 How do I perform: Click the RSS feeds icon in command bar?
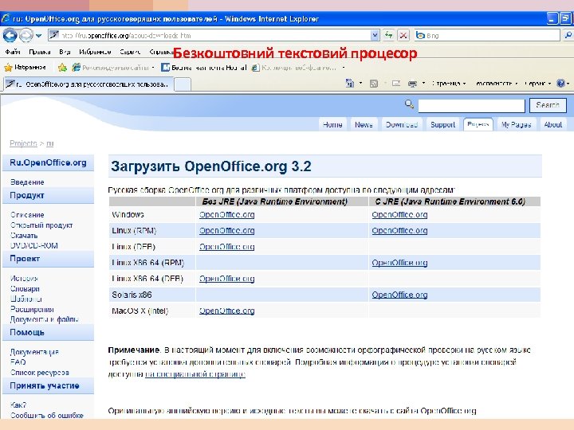(374, 84)
